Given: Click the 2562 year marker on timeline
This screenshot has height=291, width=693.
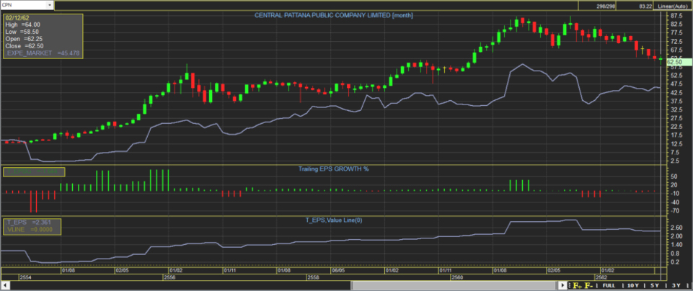Looking at the screenshot, I should tap(601, 278).
